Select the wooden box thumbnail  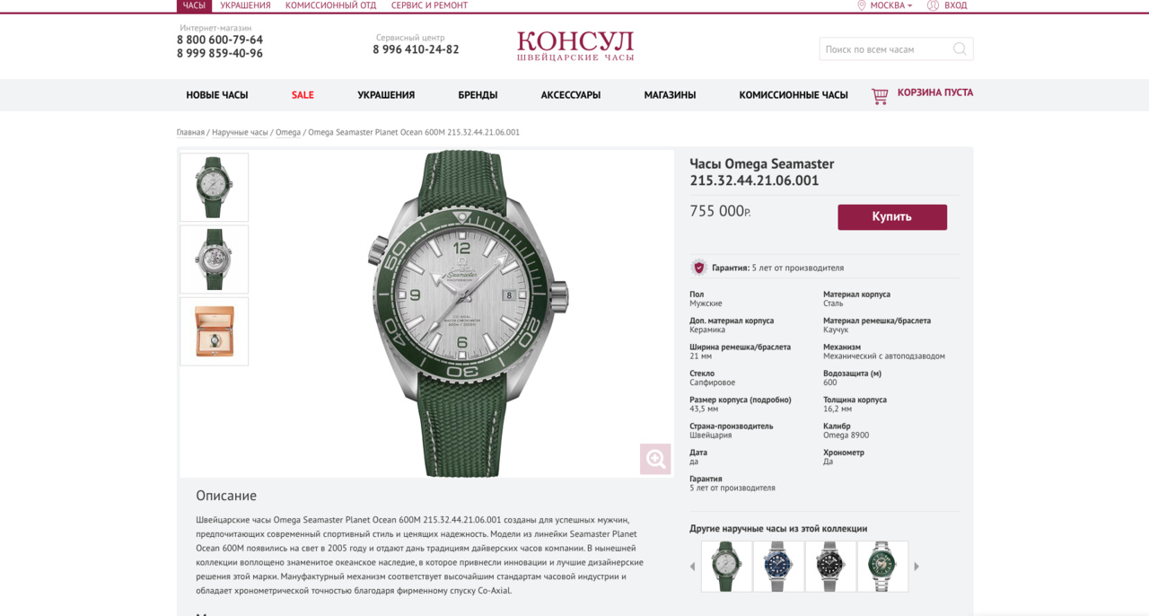[215, 331]
